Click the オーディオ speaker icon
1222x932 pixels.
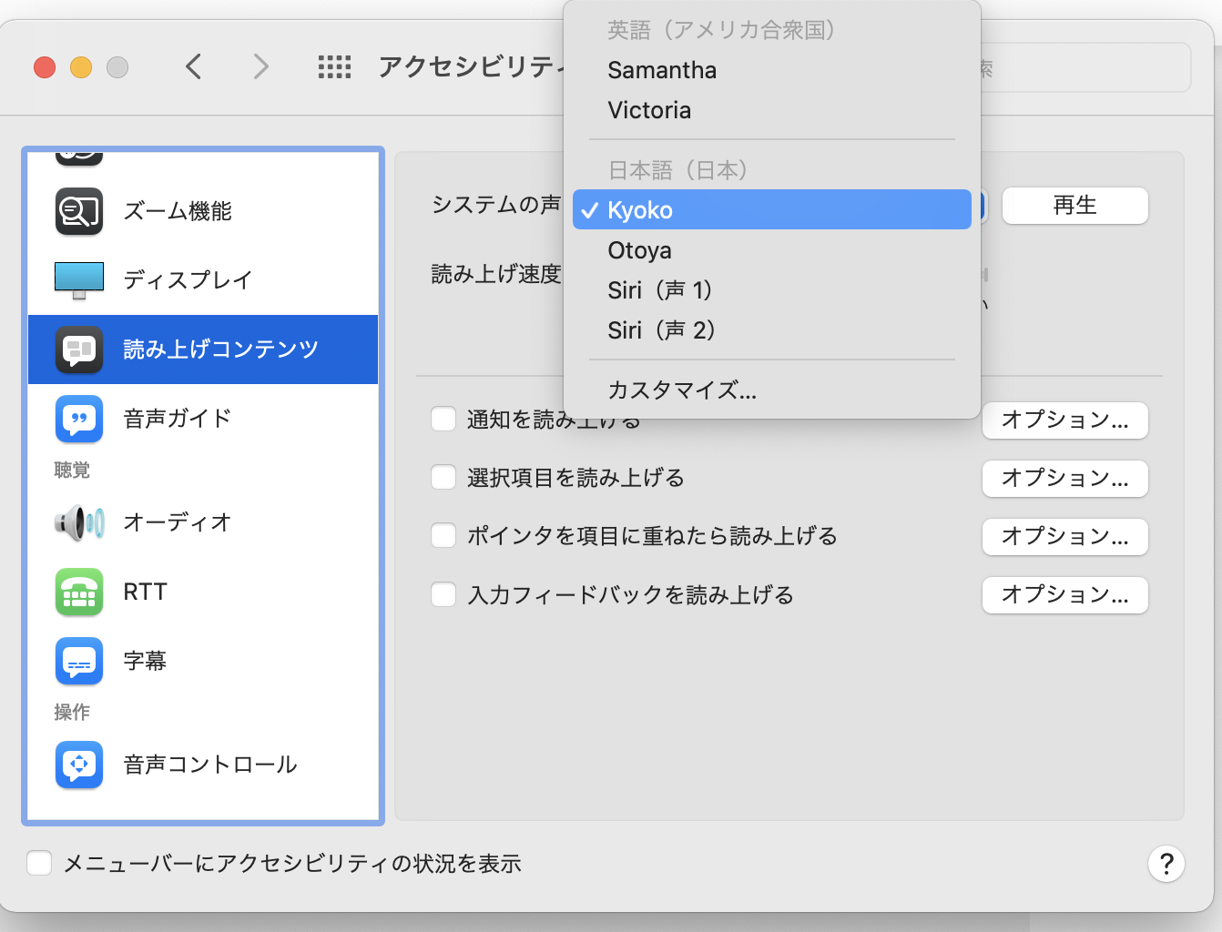coord(79,522)
